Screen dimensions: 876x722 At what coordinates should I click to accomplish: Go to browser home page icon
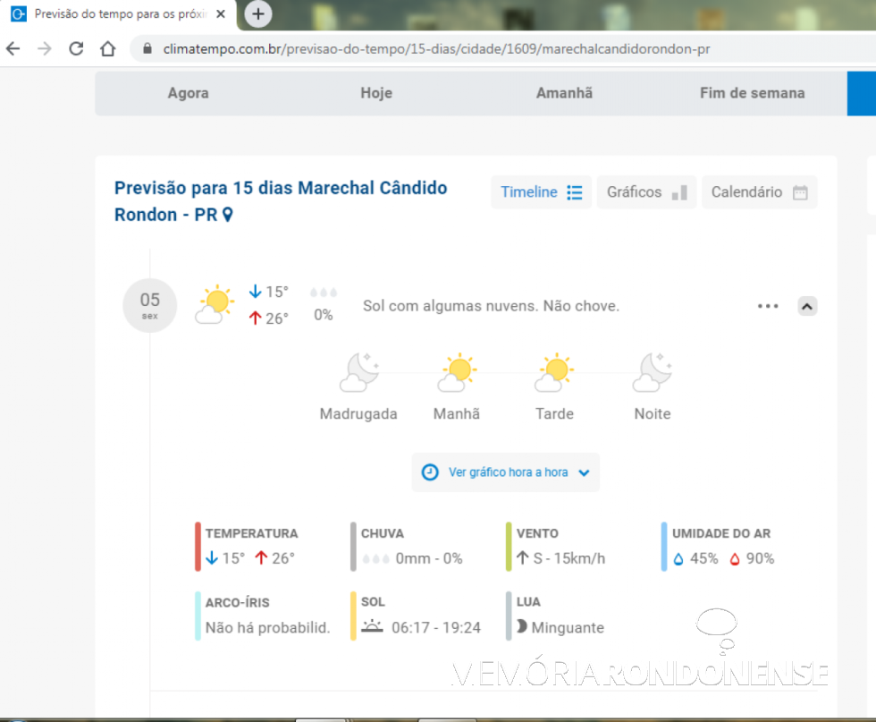pyautogui.click(x=107, y=48)
